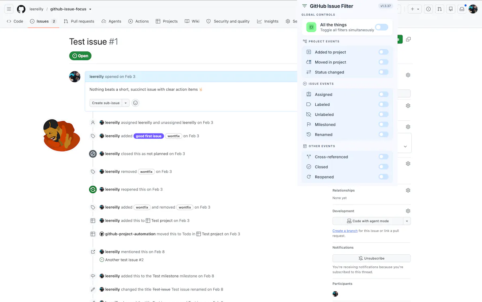Open the Projects tab
Image resolution: width=482 pixels, height=302 pixels.
coord(167,21)
